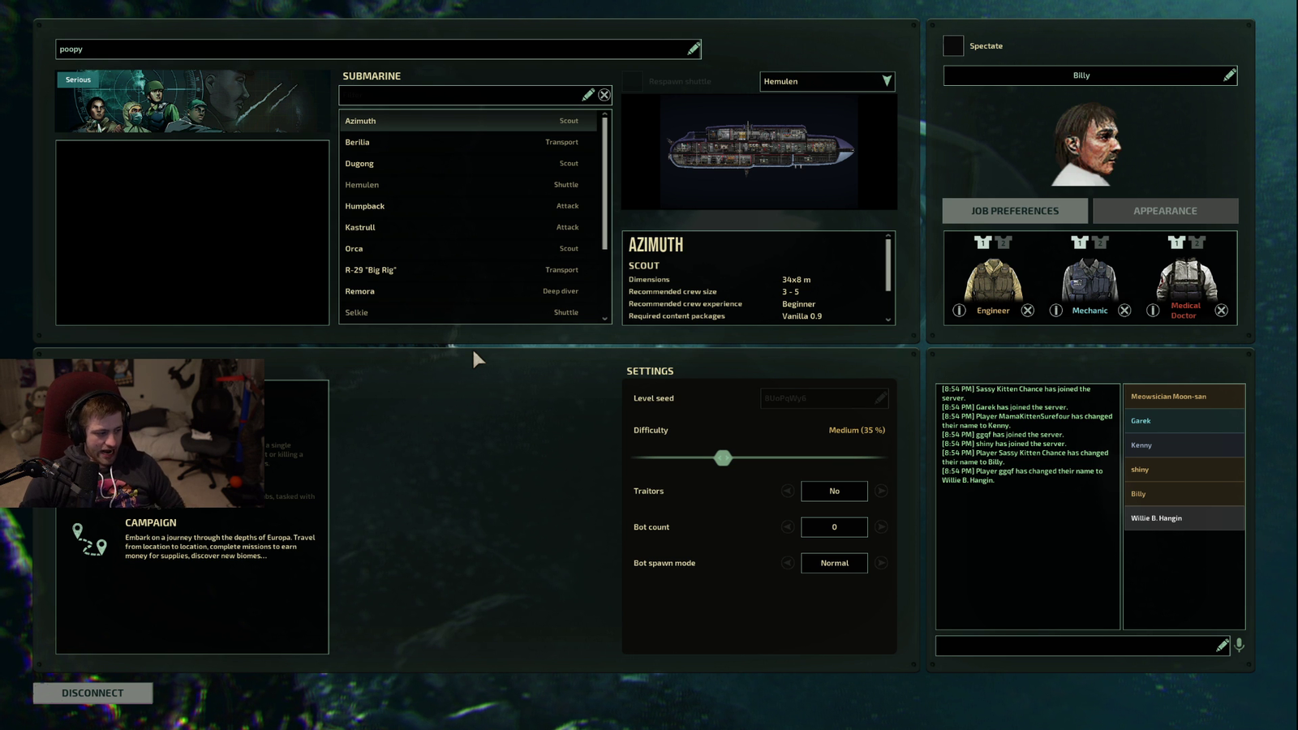
Task: Toggle the Spectate checkbox
Action: [953, 45]
